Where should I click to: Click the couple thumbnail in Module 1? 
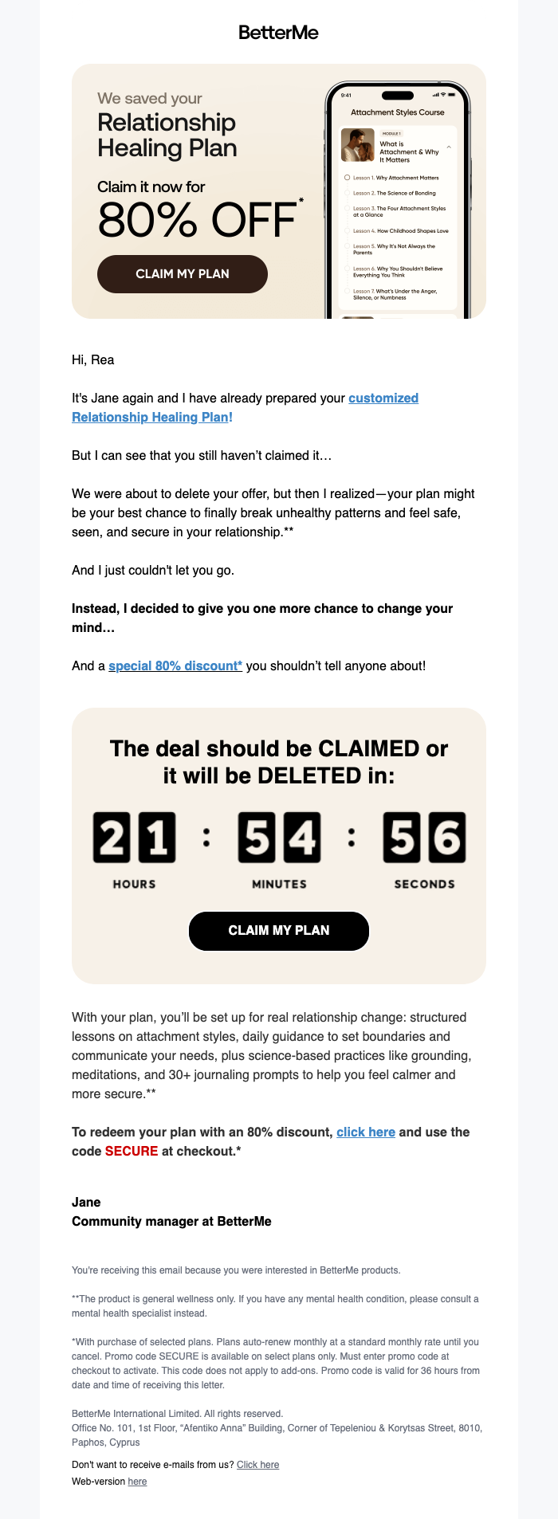pos(358,145)
